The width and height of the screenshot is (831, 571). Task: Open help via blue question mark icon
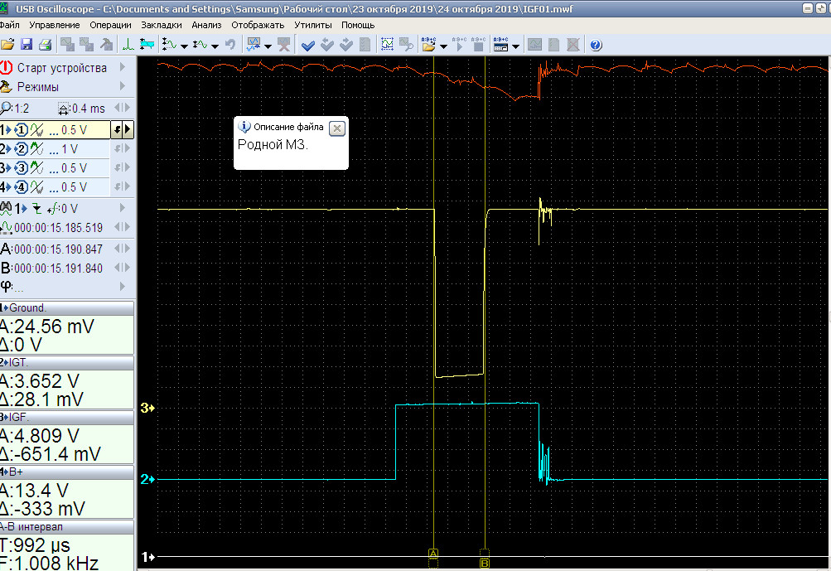tap(596, 45)
